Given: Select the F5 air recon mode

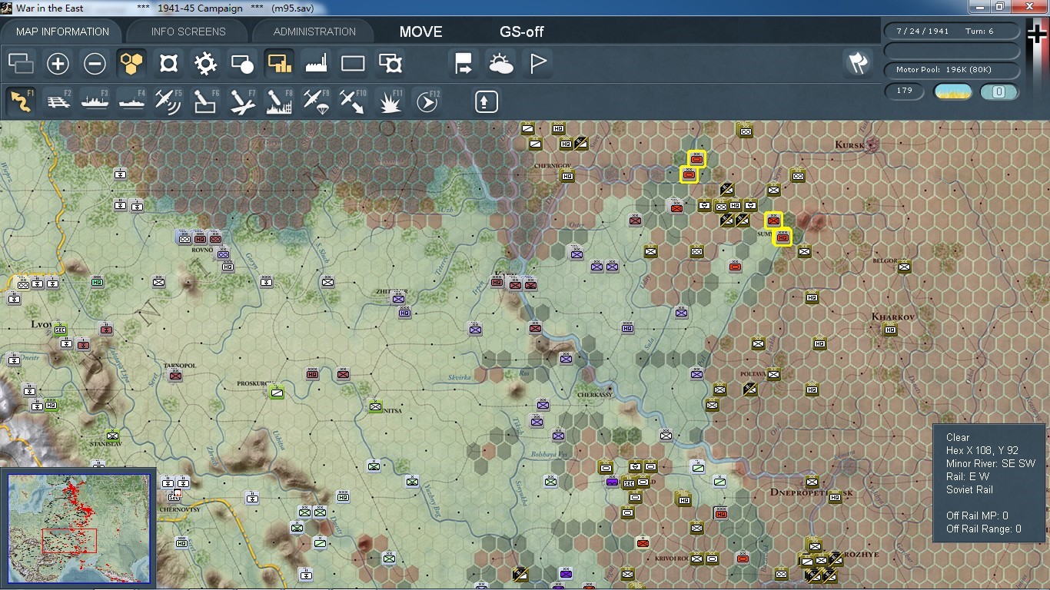Looking at the screenshot, I should (x=169, y=101).
